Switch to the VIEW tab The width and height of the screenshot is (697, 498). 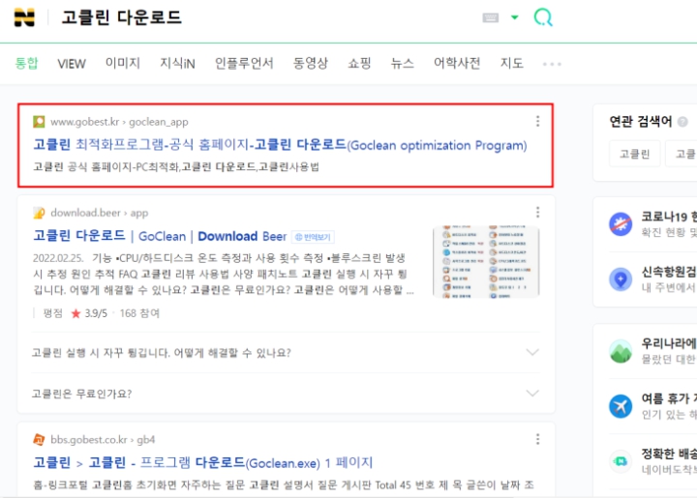tap(71, 64)
